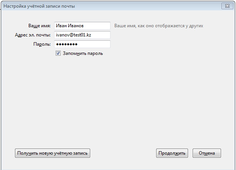Place cursor on surname 'Иванов' in name field
236x170 pixels.
click(x=76, y=26)
